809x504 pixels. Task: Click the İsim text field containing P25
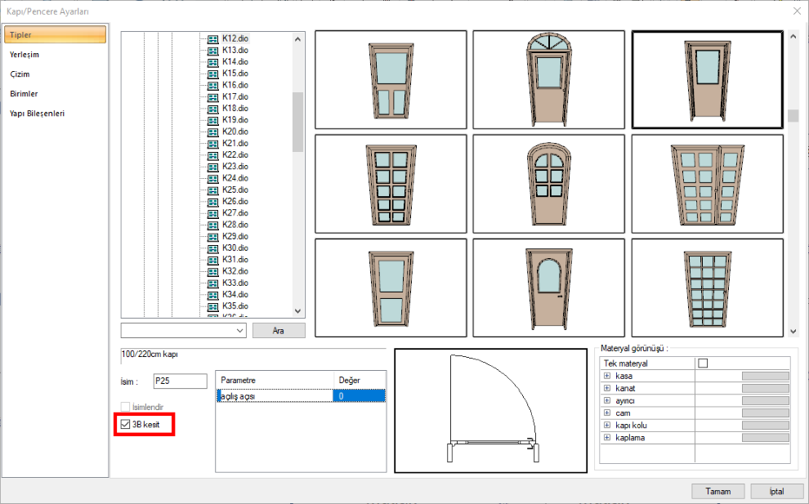[179, 381]
